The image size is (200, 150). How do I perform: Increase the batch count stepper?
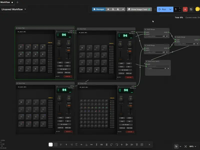(179, 8)
